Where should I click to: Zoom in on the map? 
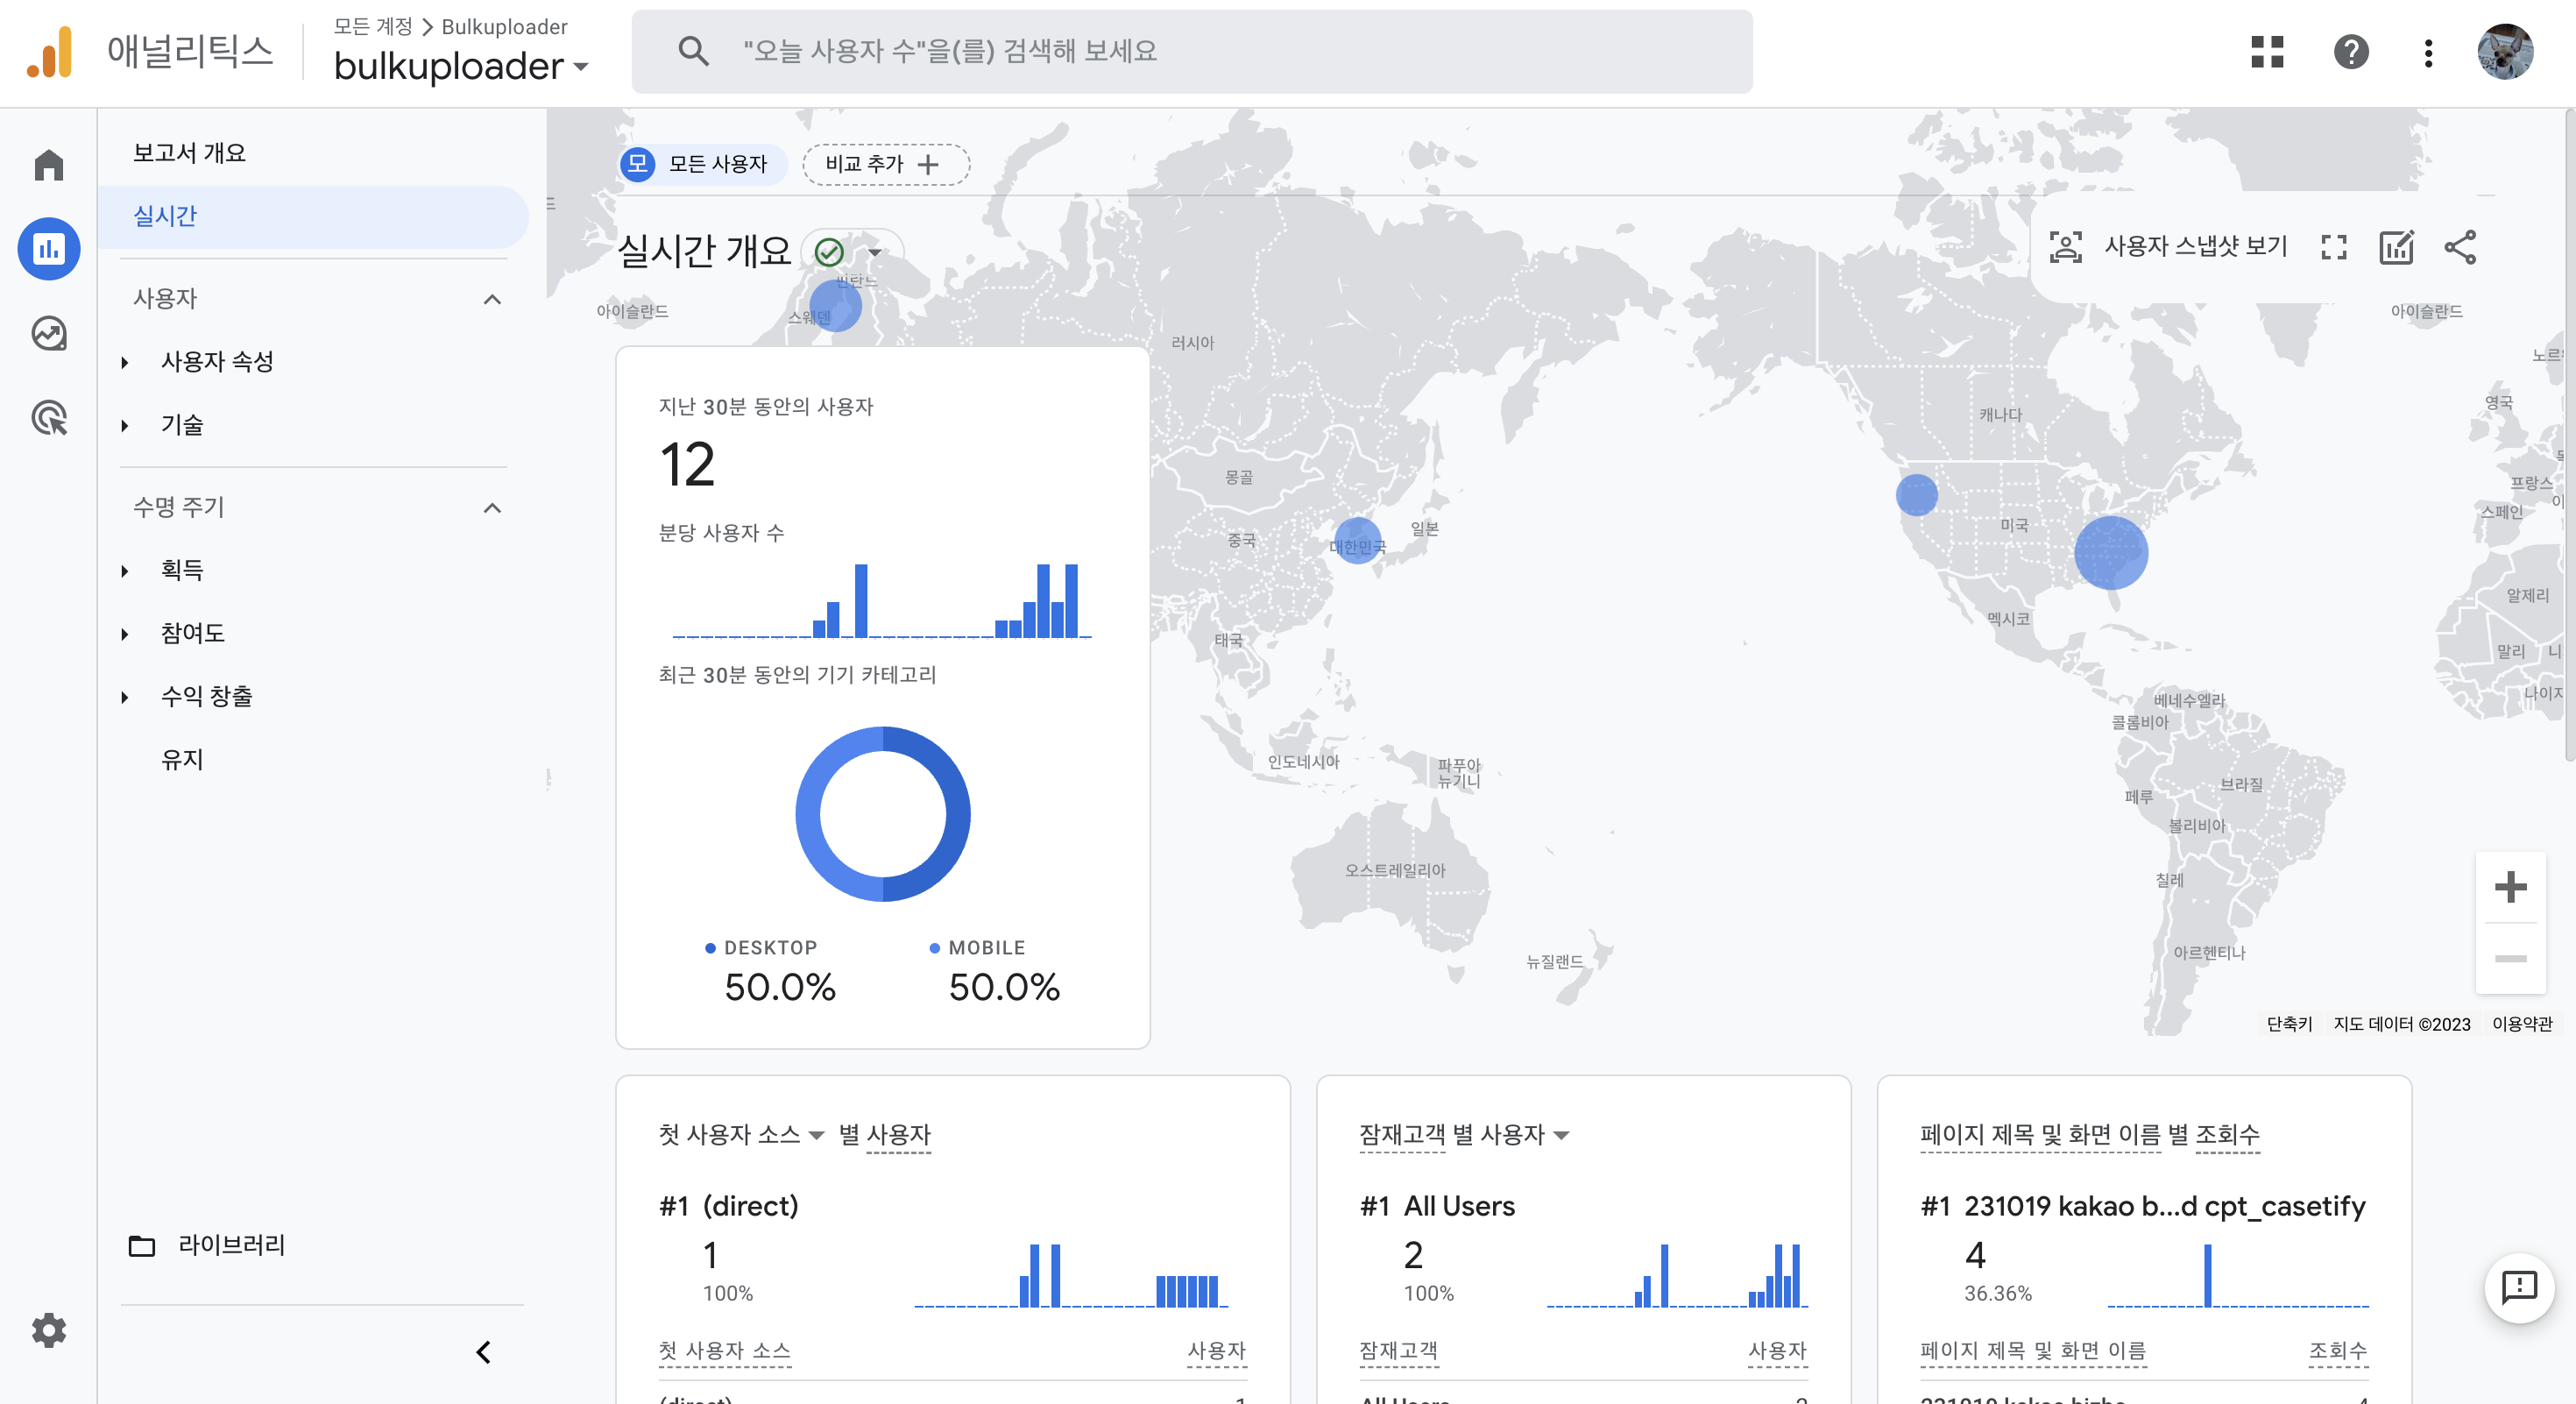(2510, 887)
